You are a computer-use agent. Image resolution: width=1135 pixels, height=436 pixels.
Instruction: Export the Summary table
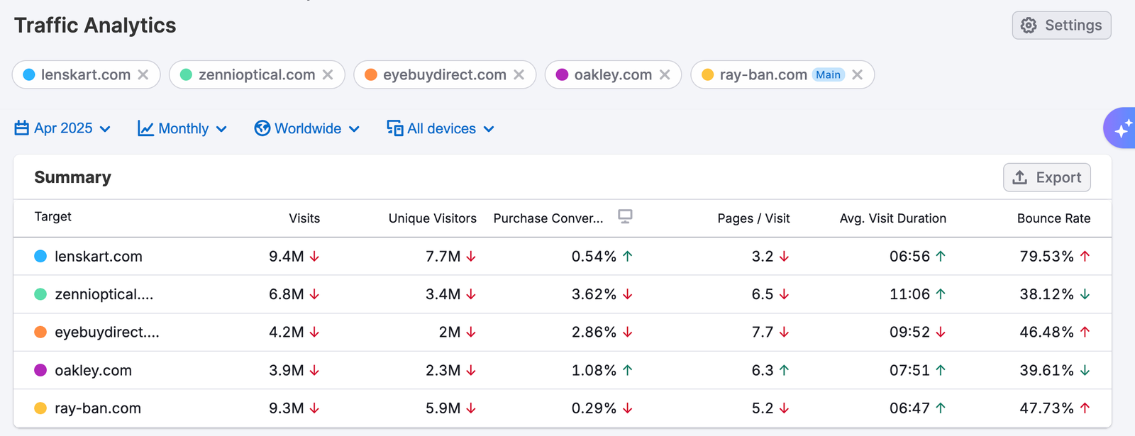(1047, 177)
